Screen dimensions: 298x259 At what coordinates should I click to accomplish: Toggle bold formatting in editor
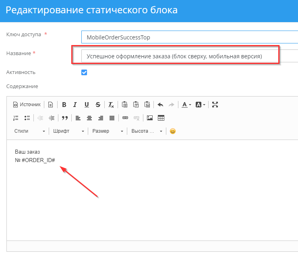pos(64,105)
